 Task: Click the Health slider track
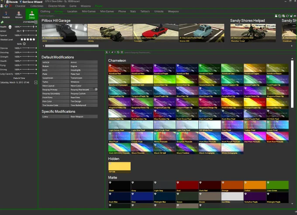pyautogui.click(x=28, y=27)
